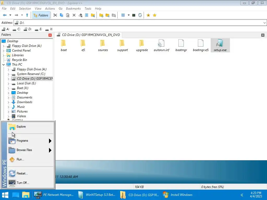This screenshot has width=267, height=200.
Task: Go forward with the gray right arrow
Action: point(16,15)
